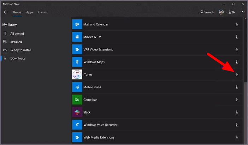This screenshot has width=248, height=145.
Task: Download Slack with its arrow icon
Action: (x=237, y=112)
